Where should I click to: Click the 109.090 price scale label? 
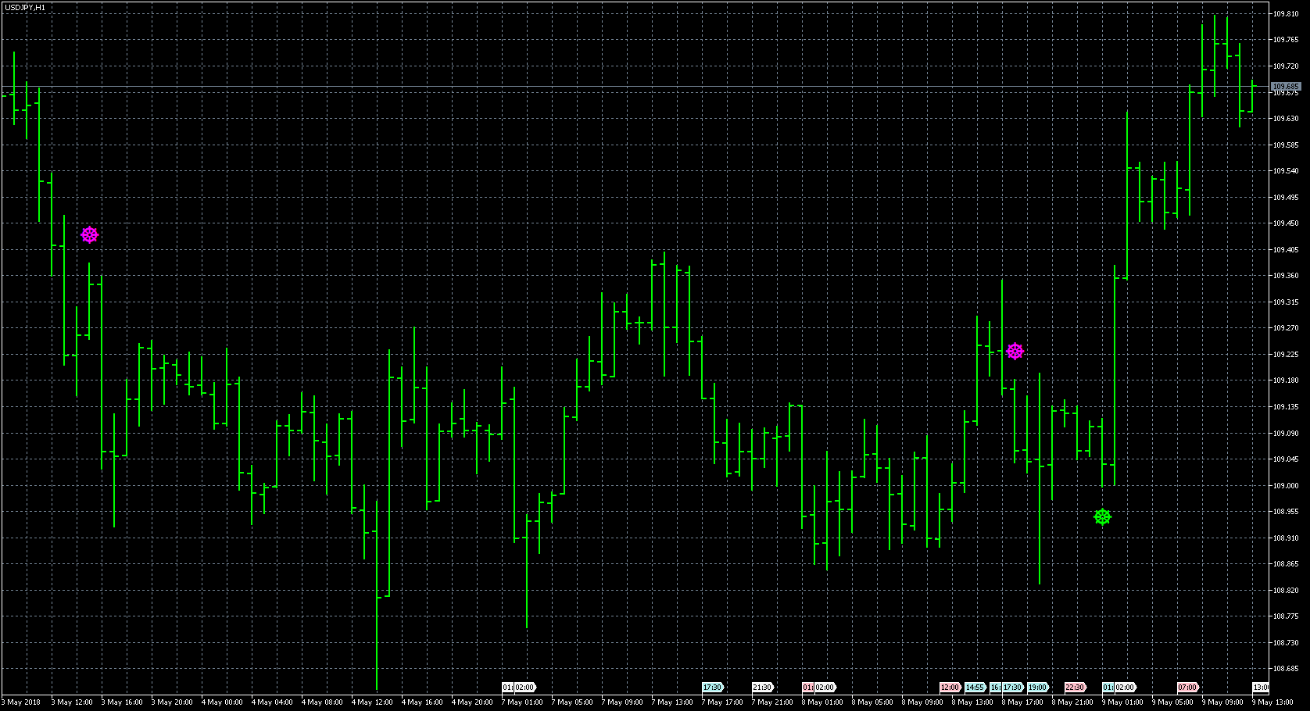pyautogui.click(x=1286, y=433)
